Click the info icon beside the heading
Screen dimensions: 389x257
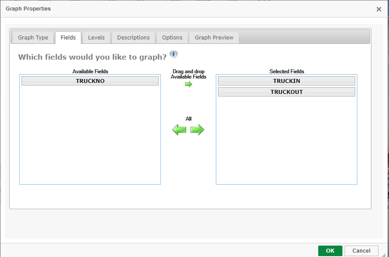174,54
